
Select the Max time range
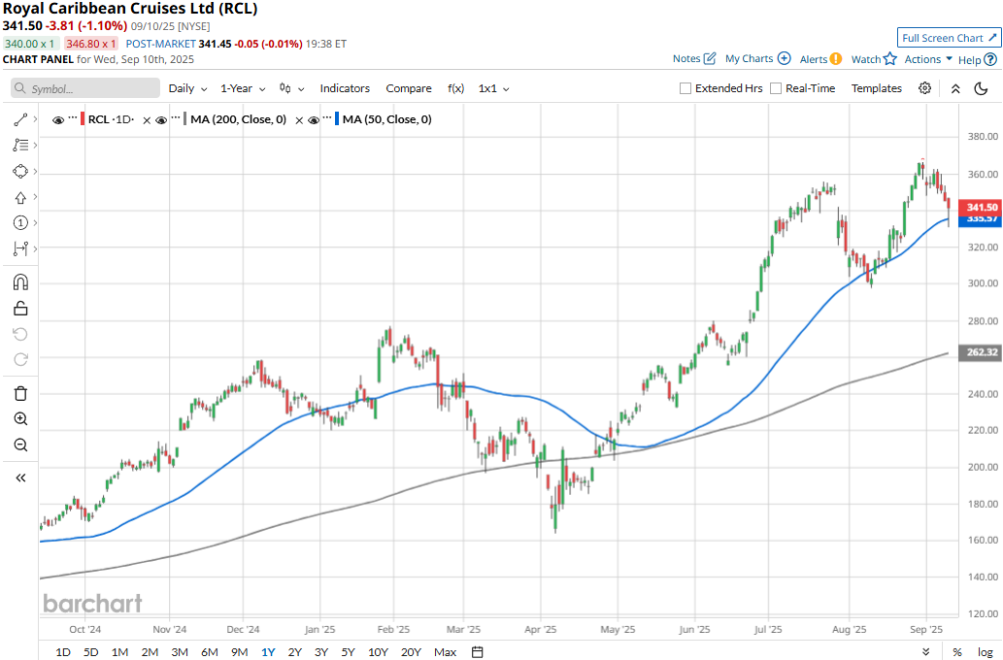pos(446,651)
